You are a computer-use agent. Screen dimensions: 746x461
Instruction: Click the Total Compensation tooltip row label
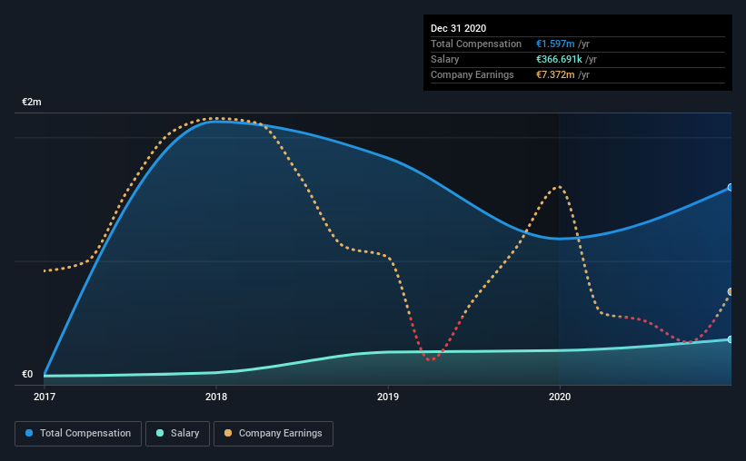tap(476, 44)
